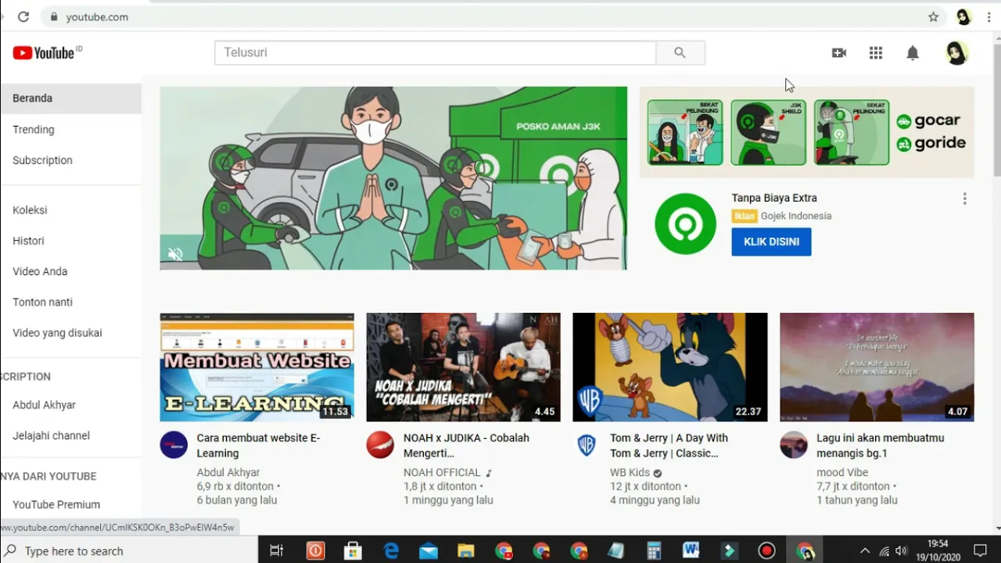
Task: Click the gocar goride ad banner
Action: (x=807, y=132)
